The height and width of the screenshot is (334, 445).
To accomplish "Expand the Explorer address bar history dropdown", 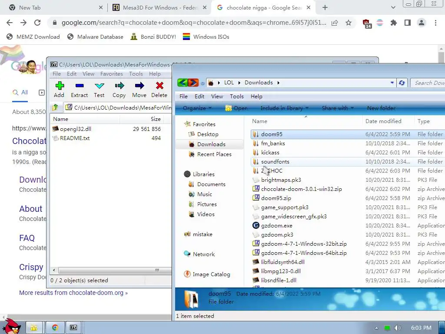I will [392, 83].
